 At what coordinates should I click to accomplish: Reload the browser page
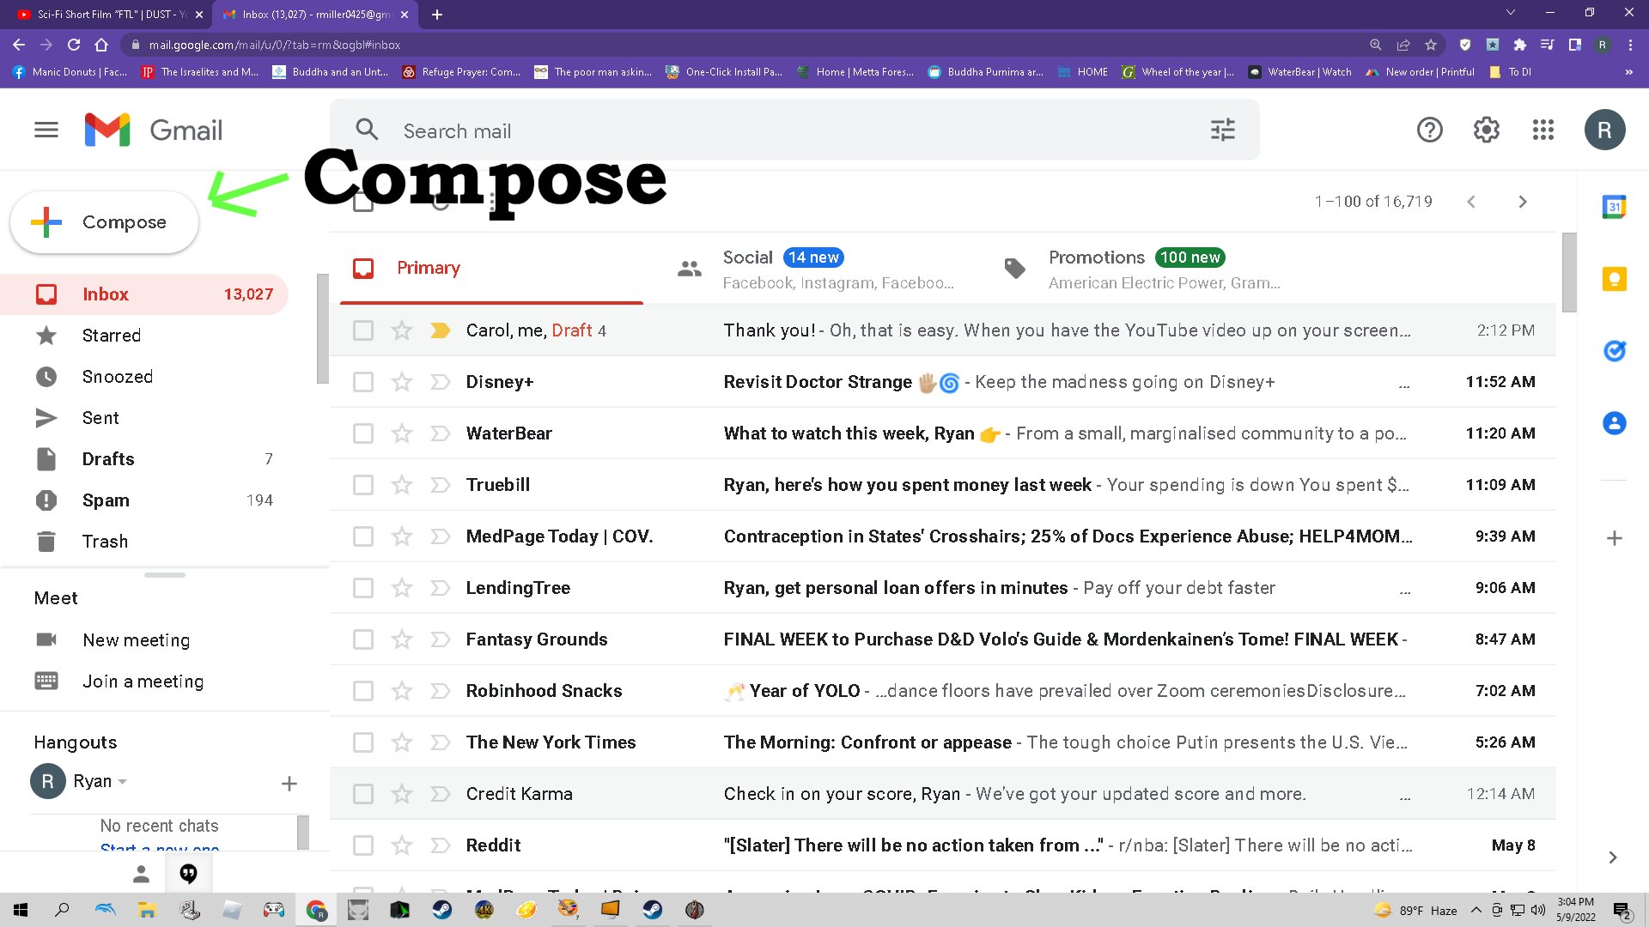tap(74, 45)
